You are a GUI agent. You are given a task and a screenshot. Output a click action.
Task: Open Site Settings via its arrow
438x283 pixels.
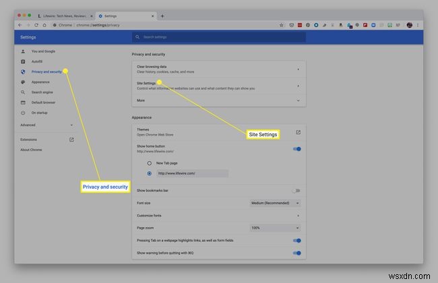(x=298, y=86)
